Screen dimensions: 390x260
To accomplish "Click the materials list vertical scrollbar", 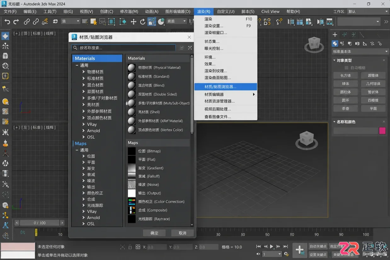I will click(192, 95).
